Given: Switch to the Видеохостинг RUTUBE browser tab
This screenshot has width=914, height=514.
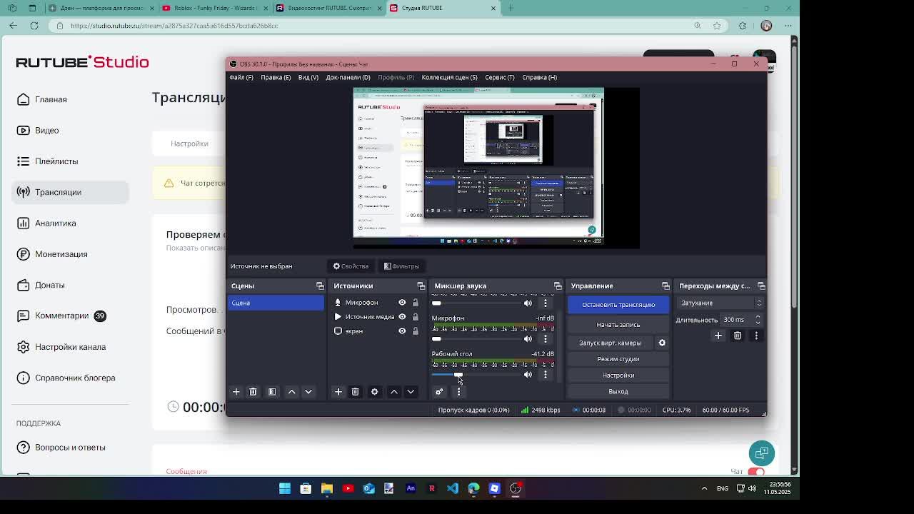Looking at the screenshot, I should pos(330,8).
